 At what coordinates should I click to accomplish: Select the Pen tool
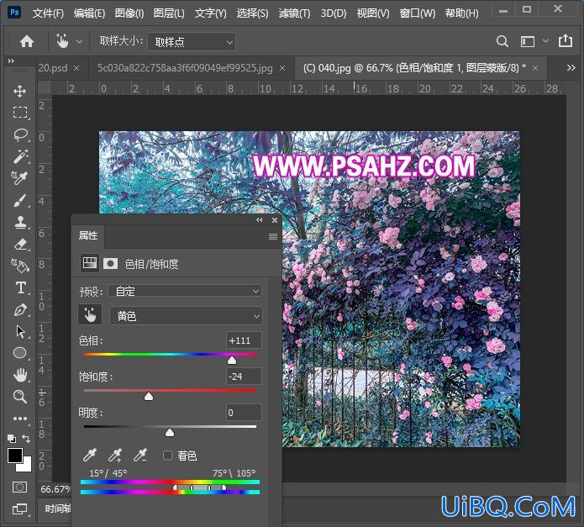(20, 309)
